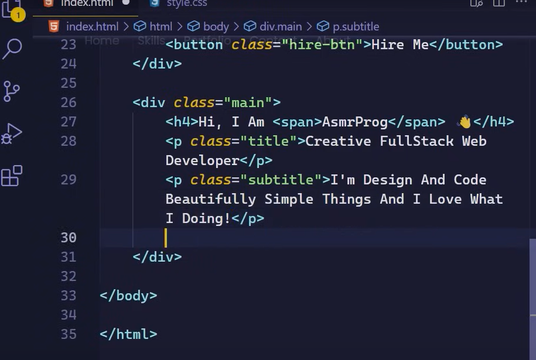Place cursor on the waving hand emoji
Screen dimensions: 536x360
click(465, 122)
